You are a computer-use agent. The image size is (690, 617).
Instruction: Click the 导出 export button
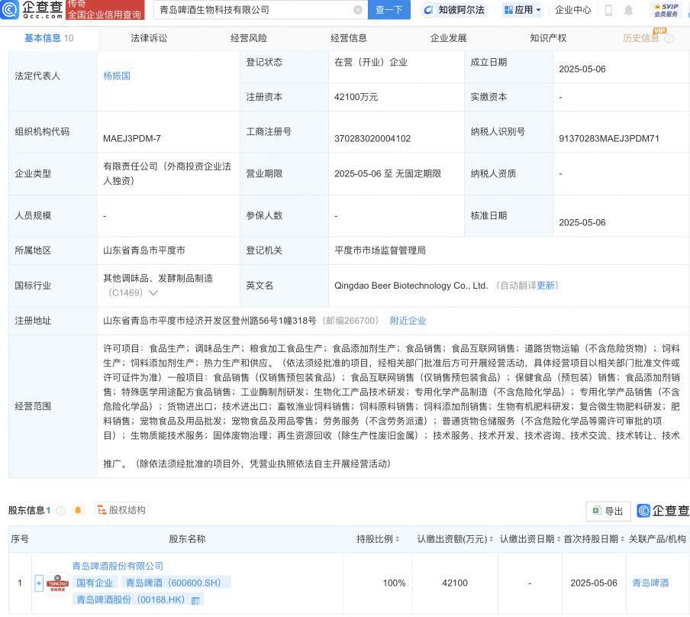coord(608,511)
